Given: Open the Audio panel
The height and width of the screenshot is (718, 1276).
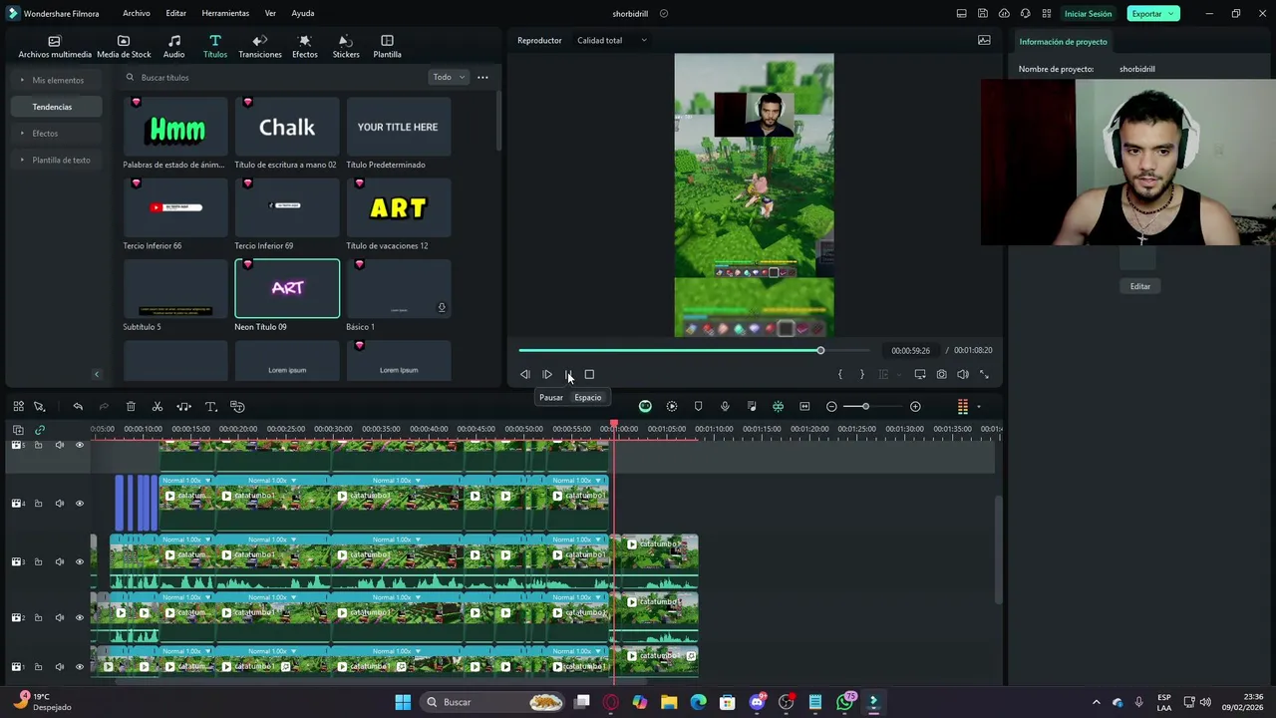Looking at the screenshot, I should coord(174,47).
